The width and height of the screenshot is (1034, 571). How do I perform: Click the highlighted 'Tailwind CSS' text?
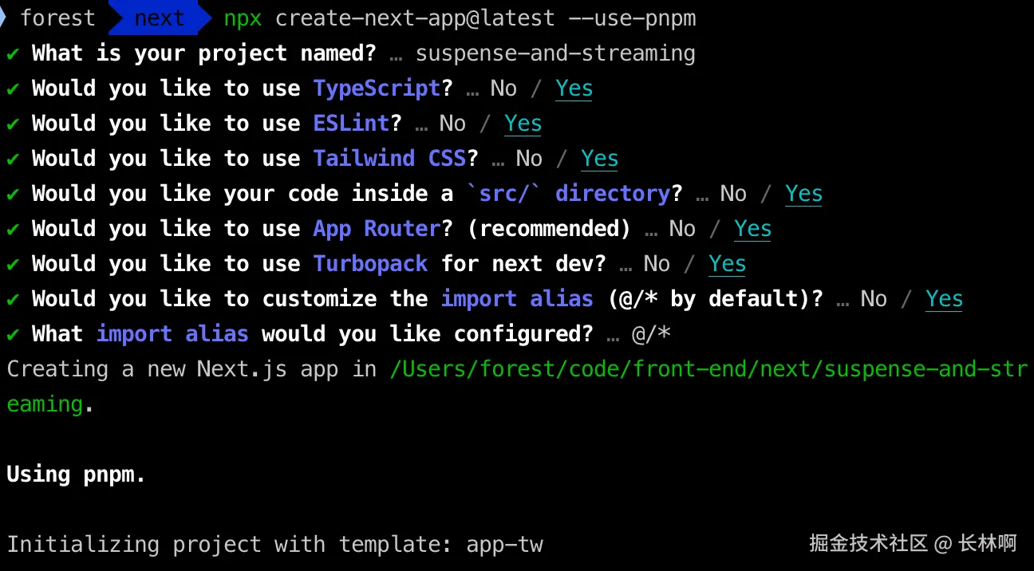[x=390, y=159]
